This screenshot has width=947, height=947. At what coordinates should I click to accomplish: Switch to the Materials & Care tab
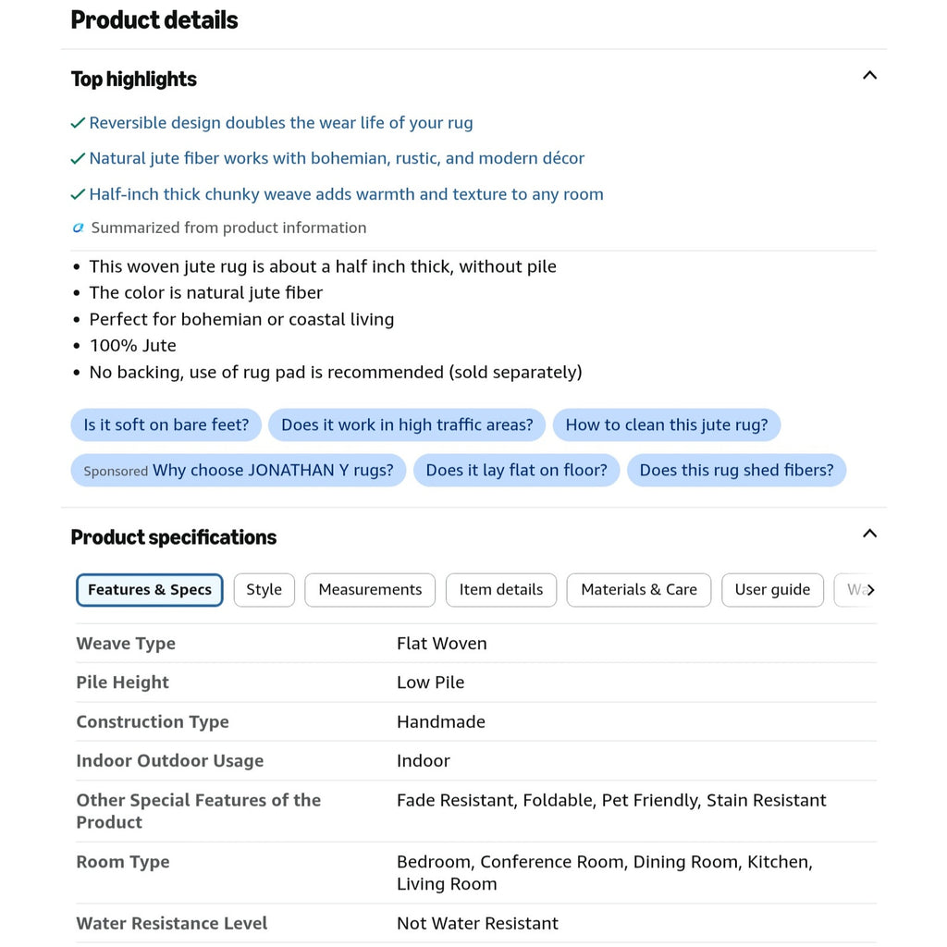coord(638,589)
